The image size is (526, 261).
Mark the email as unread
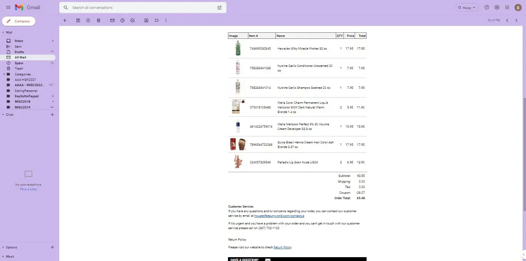(x=112, y=20)
